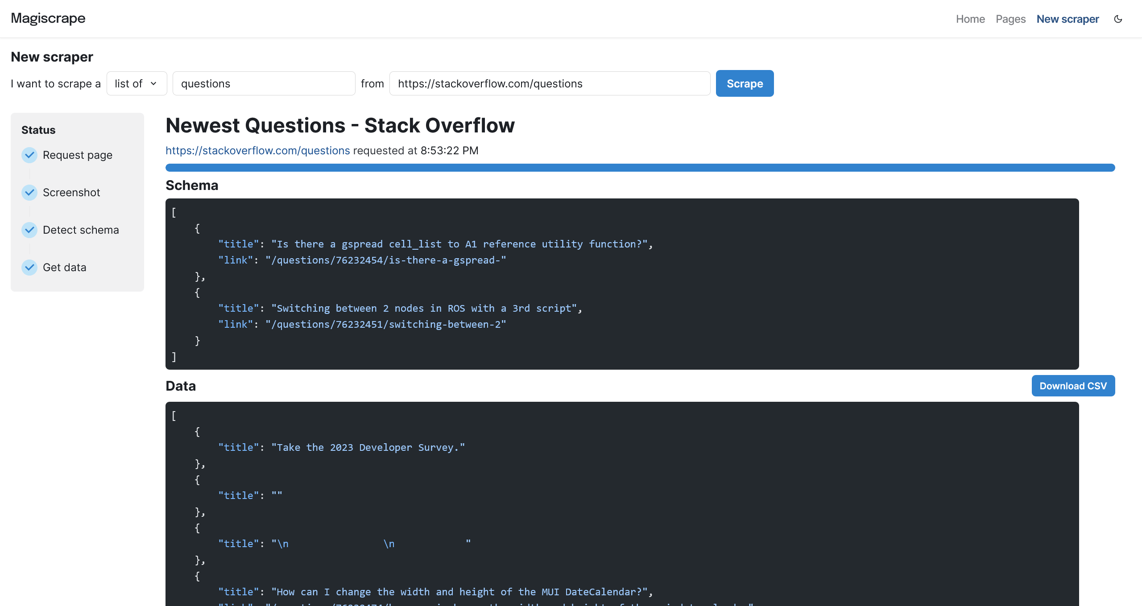
Task: Select the 'Detect schema' status label
Action: (81, 230)
